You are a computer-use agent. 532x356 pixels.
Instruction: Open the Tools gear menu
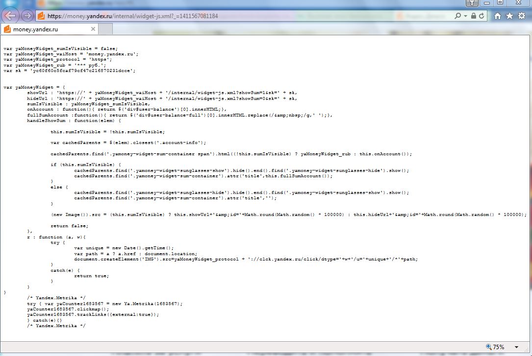click(x=522, y=16)
